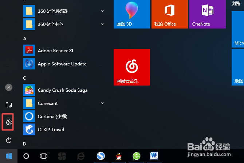Open Task View on taskbar

[x=44, y=156]
